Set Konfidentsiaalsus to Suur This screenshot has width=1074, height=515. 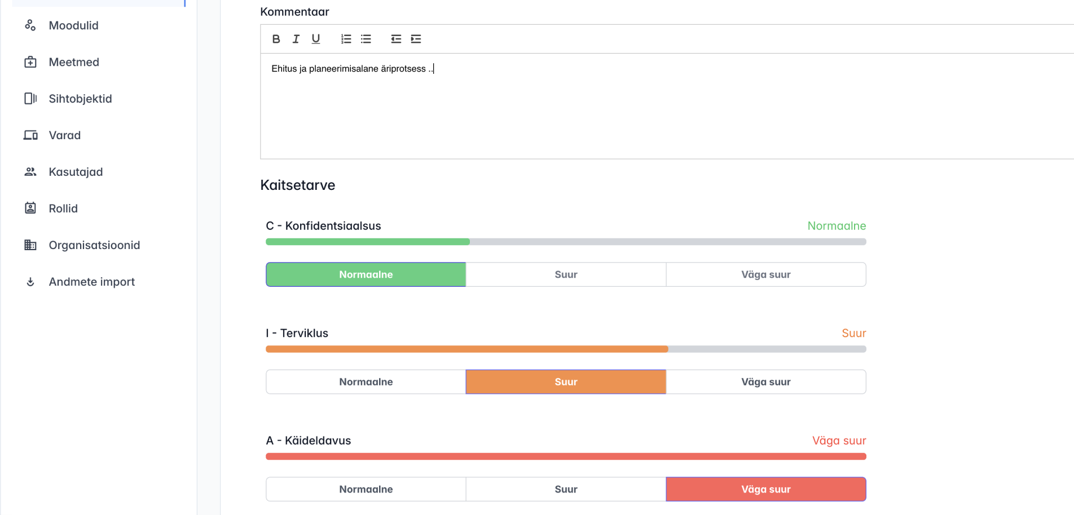566,274
